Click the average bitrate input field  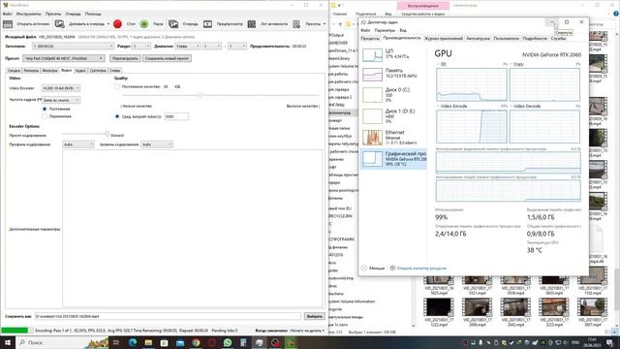(x=176, y=116)
